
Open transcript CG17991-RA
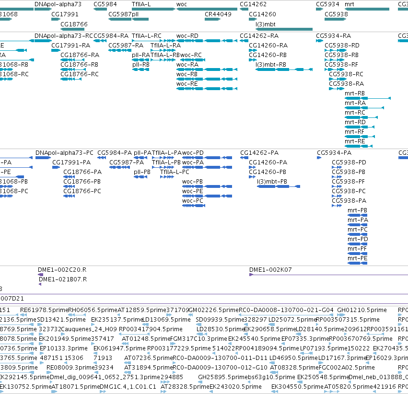70,45
